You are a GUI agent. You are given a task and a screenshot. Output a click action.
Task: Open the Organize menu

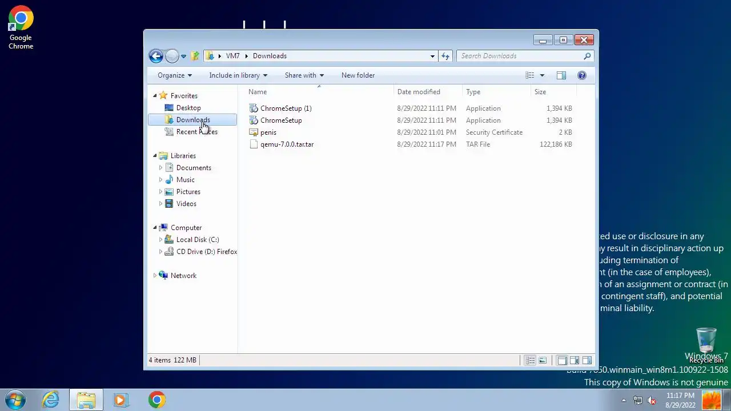175,75
